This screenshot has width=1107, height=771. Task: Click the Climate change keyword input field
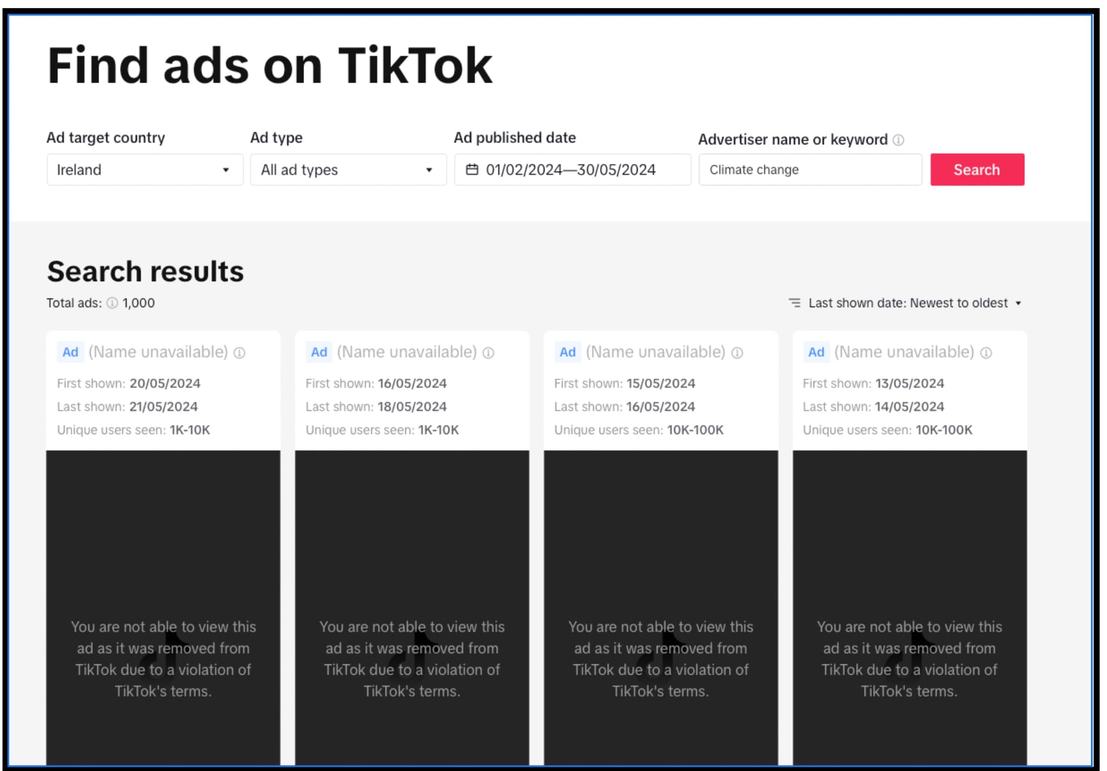point(810,170)
